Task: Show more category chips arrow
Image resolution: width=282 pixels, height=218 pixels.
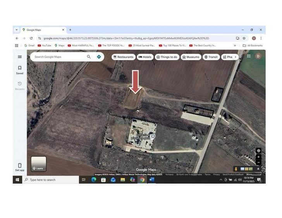Action: [236, 57]
